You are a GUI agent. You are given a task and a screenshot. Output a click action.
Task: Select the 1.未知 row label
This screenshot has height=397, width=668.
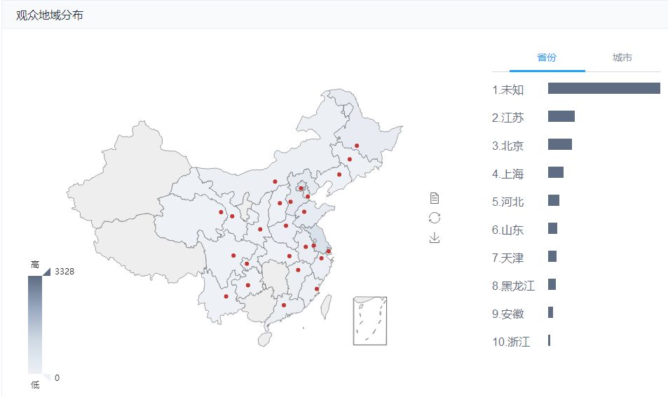pyautogui.click(x=507, y=90)
